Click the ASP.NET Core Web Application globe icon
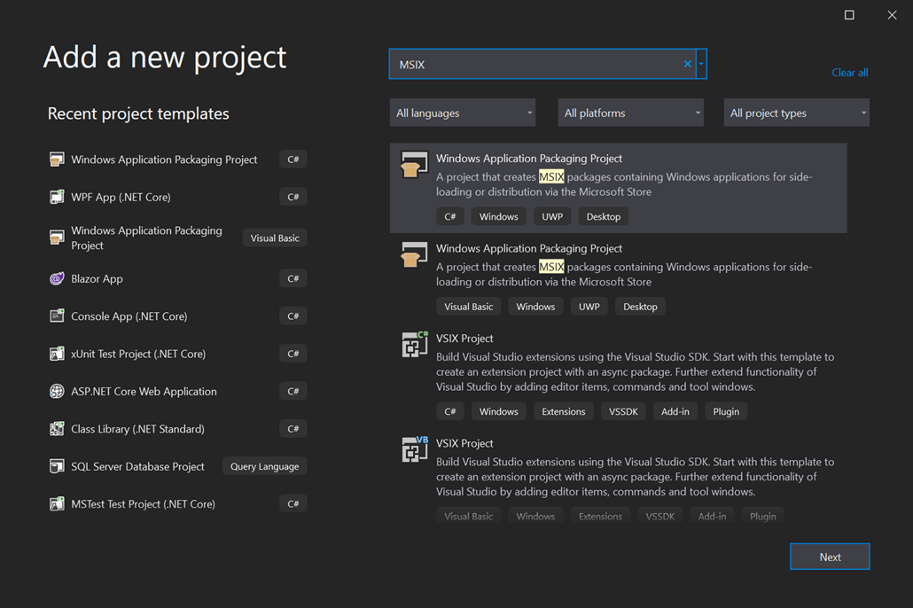The image size is (913, 608). pyautogui.click(x=57, y=391)
